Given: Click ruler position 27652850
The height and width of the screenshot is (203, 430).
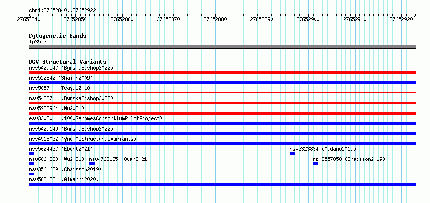Looking at the screenshot, I should pos(75,19).
